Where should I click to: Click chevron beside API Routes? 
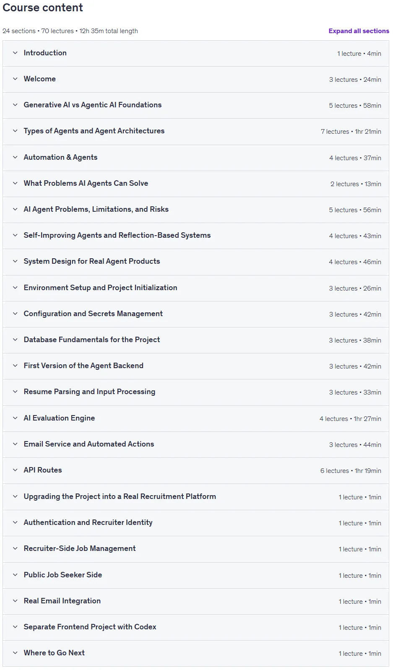coord(15,470)
